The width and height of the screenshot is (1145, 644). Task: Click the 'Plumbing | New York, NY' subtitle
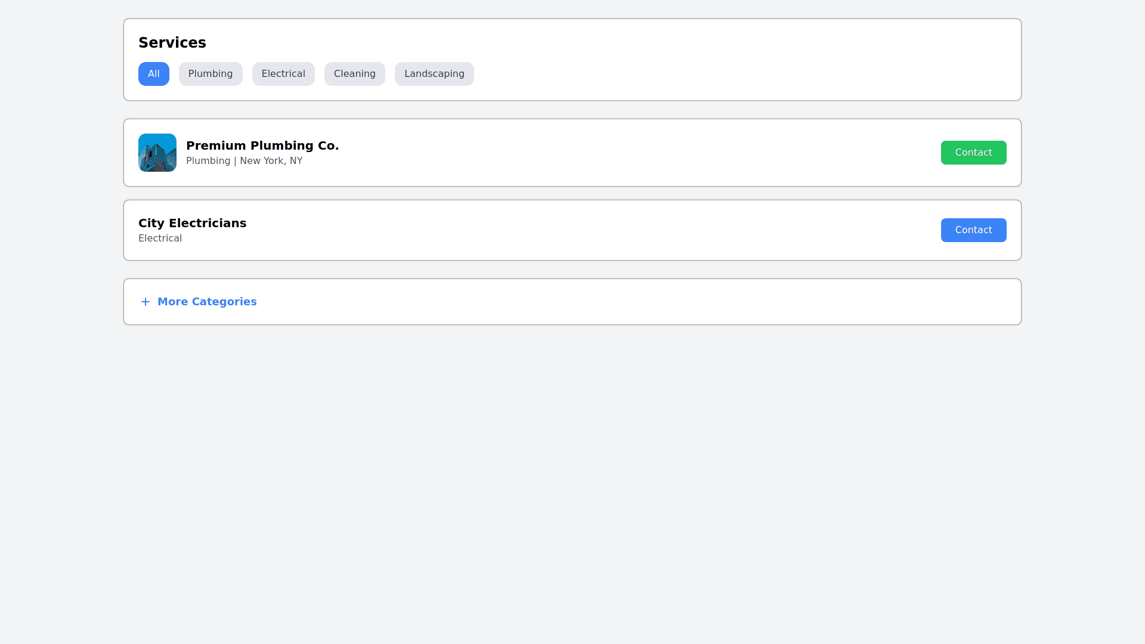pos(244,161)
